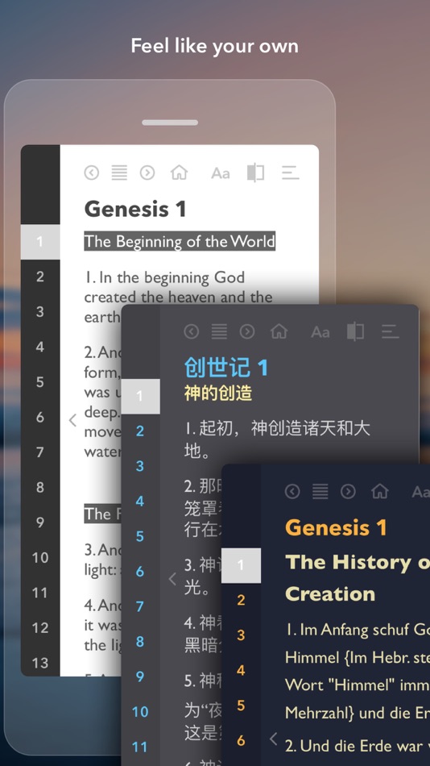This screenshot has height=766, width=430.
Task: Select orange chapter 4 in German window
Action: tap(241, 671)
